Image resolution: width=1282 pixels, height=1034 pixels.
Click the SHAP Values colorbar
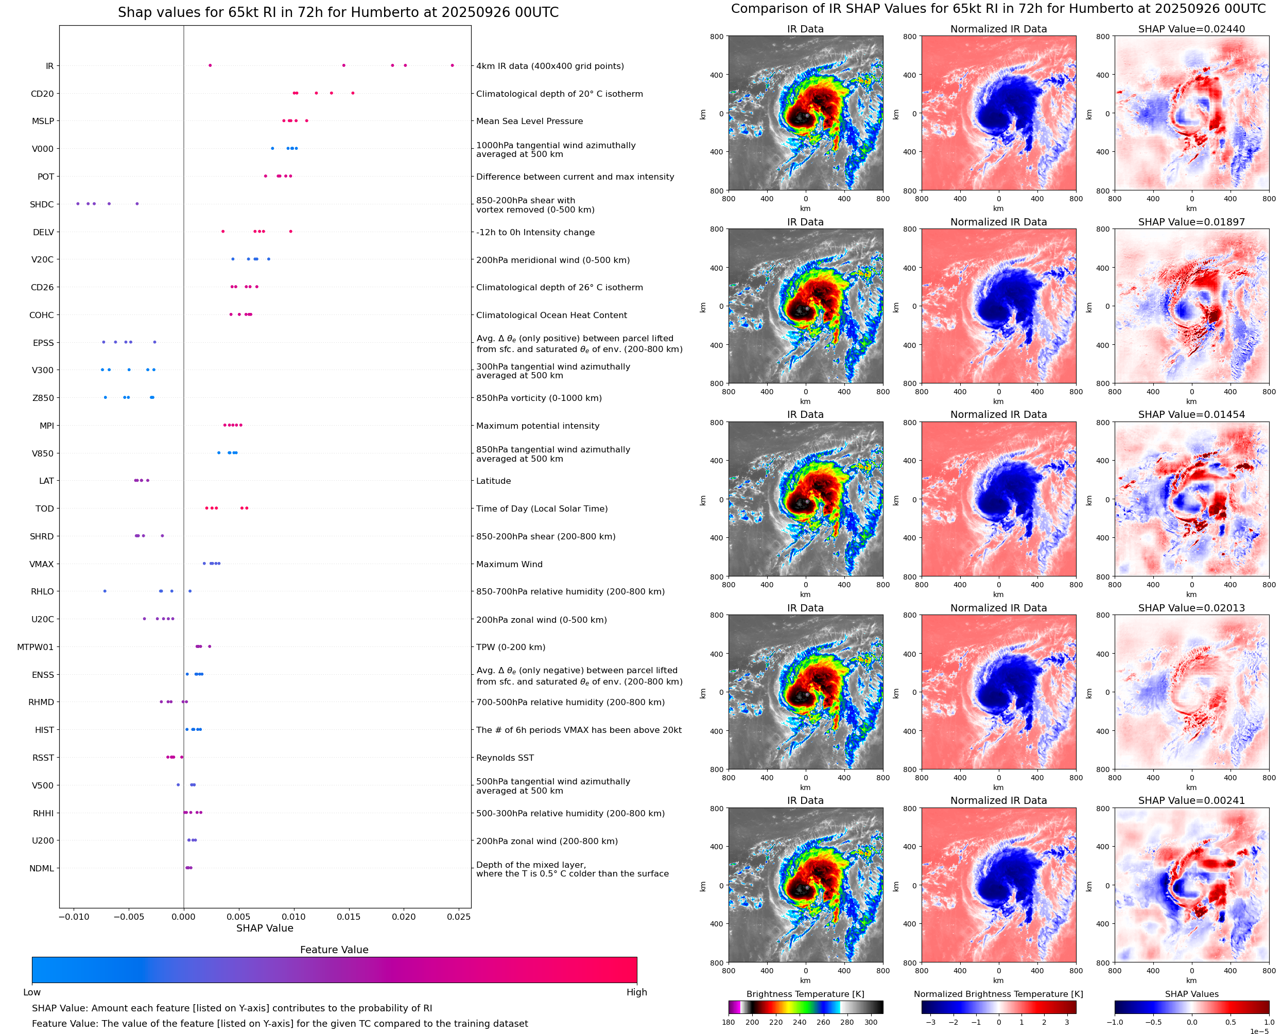(1191, 1007)
